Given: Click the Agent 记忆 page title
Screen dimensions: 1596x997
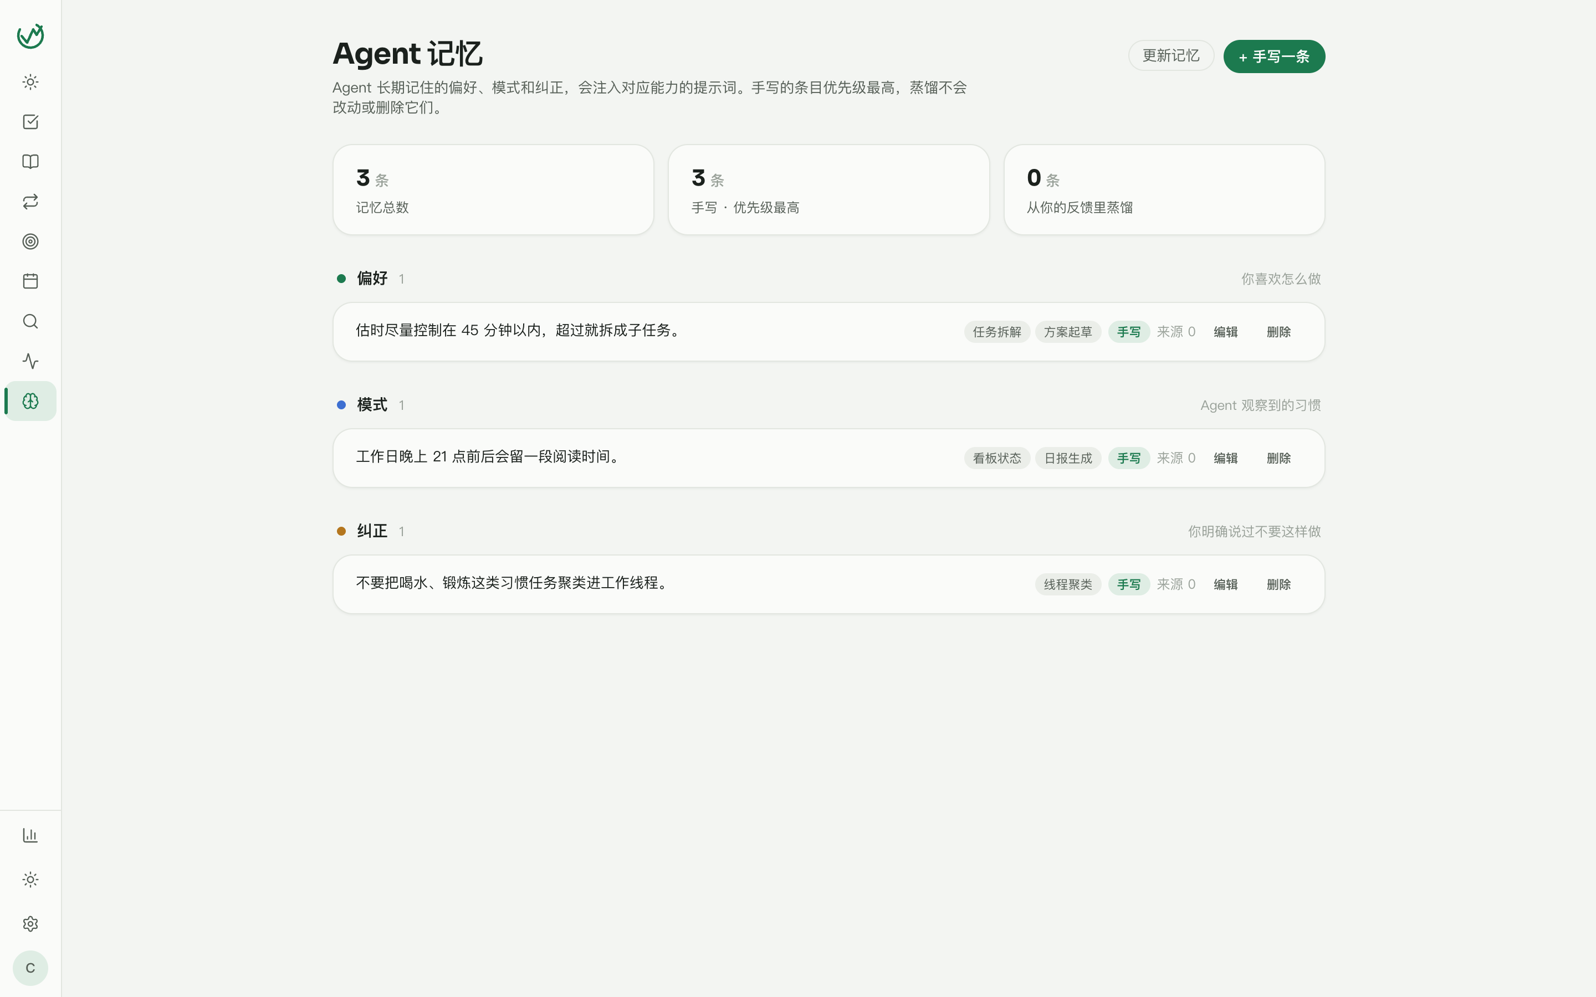Looking at the screenshot, I should [407, 53].
